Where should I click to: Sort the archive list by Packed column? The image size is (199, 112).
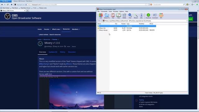(122, 24)
